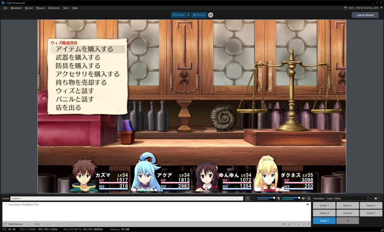Expand the dropdown next to the star icon
Screen dimensions: 384x232
click(380, 199)
